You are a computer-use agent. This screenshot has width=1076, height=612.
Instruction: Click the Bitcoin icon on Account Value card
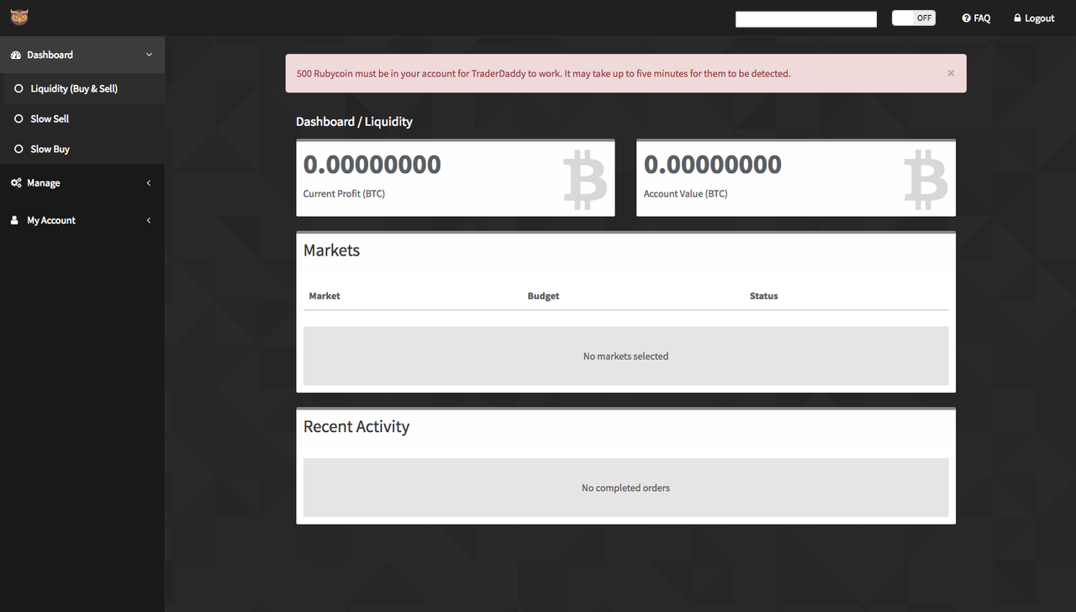tap(926, 177)
